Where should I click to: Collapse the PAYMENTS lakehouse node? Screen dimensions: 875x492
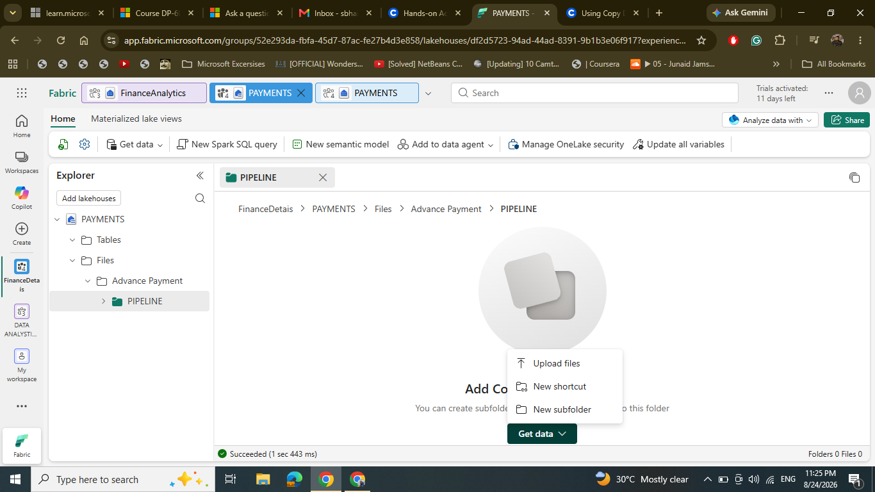click(x=58, y=219)
